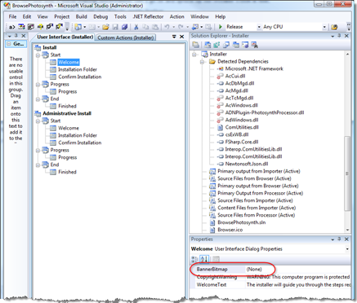
Task: Click the Paste toolbar icon
Action: coord(155,27)
